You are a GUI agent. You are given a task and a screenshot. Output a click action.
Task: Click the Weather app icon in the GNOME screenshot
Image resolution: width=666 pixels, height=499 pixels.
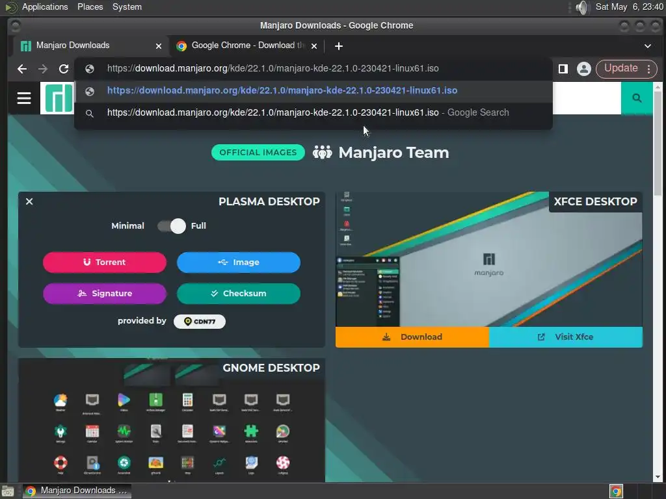[x=60, y=400]
